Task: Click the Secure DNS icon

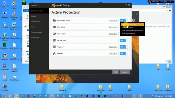Action: pos(54,40)
